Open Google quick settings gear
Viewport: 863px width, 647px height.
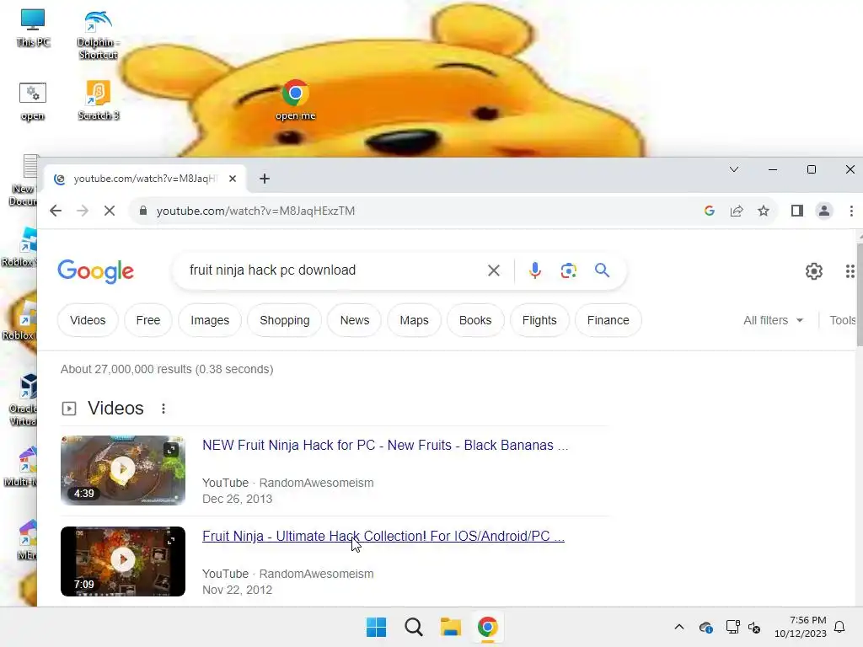tap(814, 270)
